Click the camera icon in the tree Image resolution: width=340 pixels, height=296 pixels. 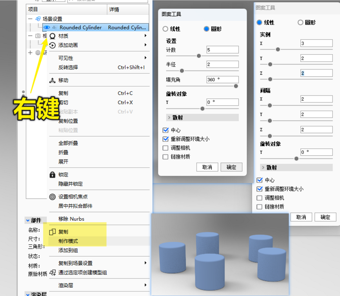tap(38, 36)
